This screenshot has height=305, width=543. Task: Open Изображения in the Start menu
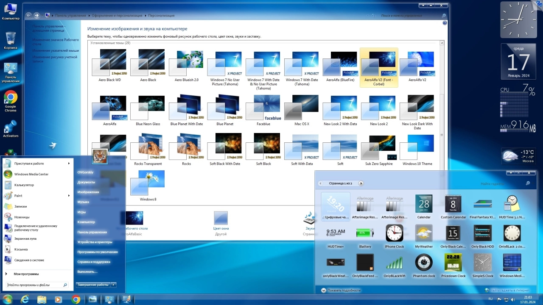tap(88, 192)
